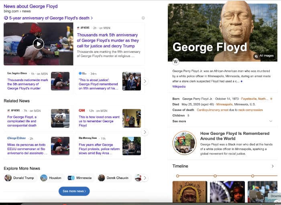Open Mercury News 'Five years after' article
Viewport: 281px width, 205px height.
point(99,149)
